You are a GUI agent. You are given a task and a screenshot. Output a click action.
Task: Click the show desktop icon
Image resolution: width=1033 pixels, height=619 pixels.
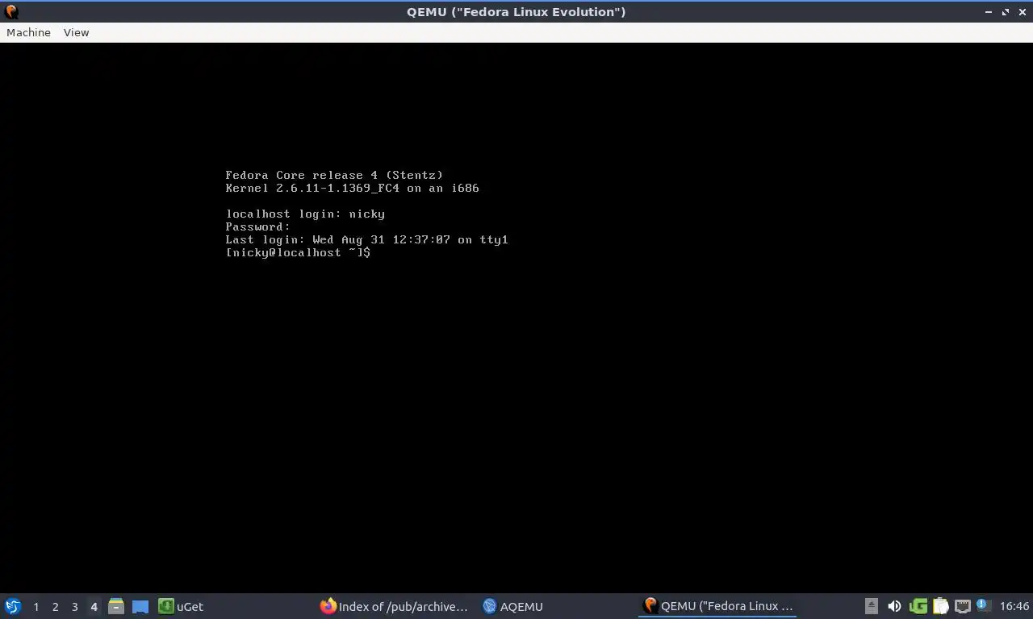coord(140,606)
